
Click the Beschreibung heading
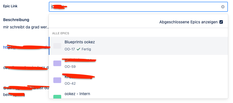[x=16, y=20]
